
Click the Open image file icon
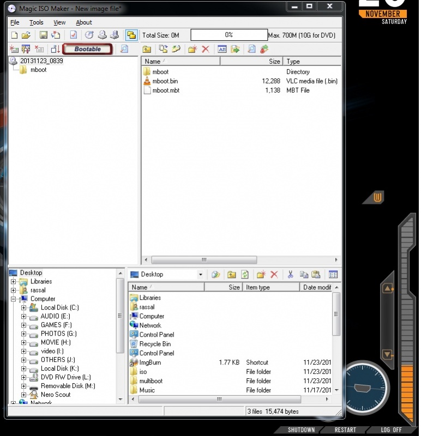click(x=26, y=35)
